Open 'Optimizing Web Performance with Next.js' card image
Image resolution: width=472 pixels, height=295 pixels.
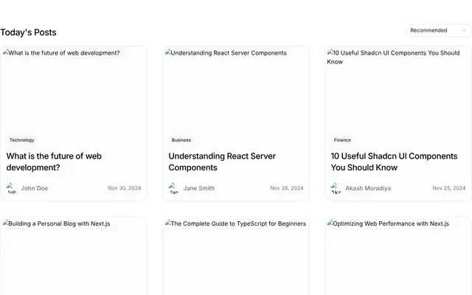click(x=398, y=257)
